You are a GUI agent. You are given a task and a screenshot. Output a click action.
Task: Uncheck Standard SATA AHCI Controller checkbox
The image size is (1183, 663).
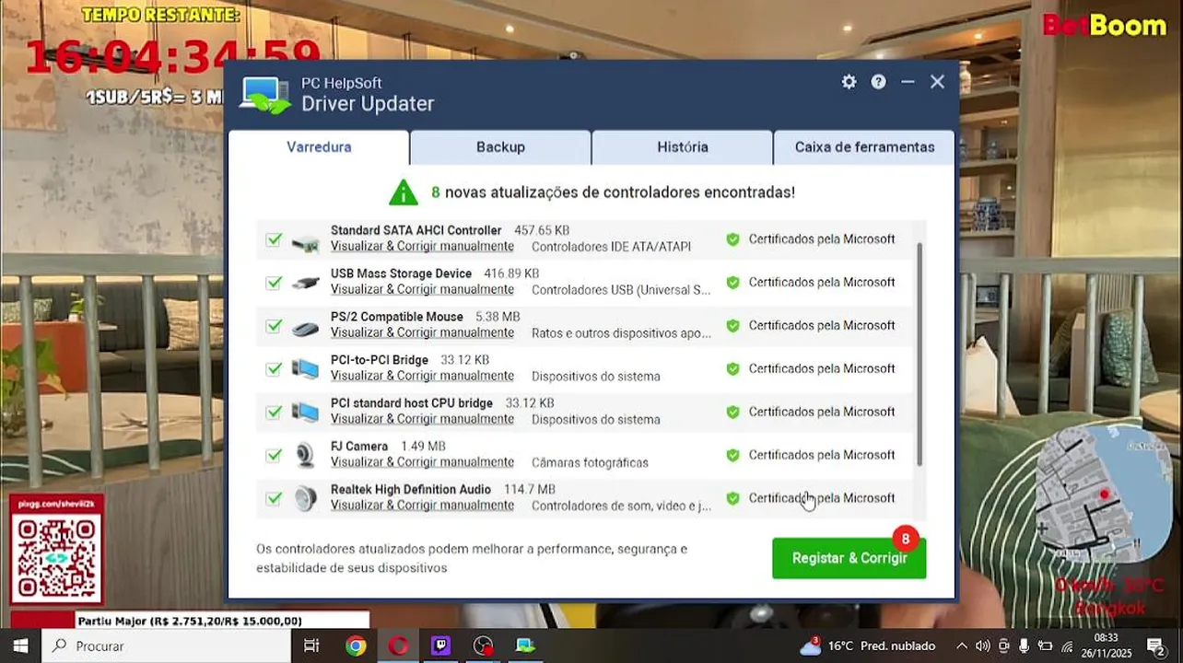(274, 239)
